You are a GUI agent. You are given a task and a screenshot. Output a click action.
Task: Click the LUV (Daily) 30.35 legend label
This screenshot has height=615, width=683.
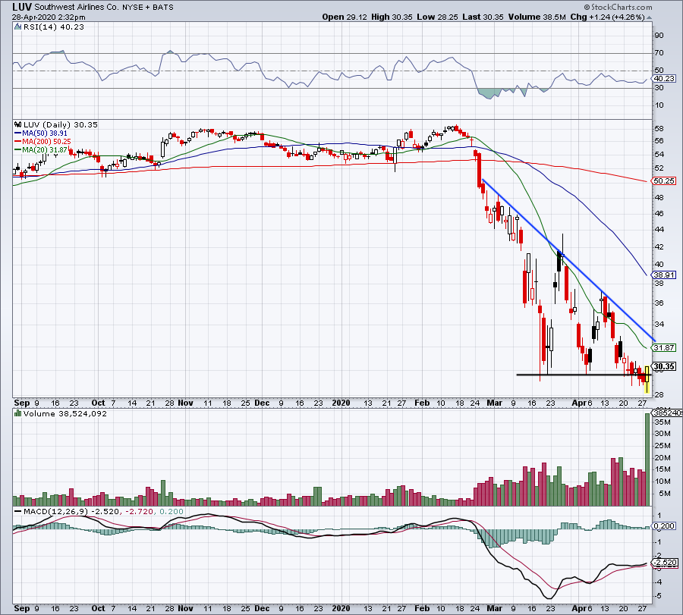(x=61, y=124)
